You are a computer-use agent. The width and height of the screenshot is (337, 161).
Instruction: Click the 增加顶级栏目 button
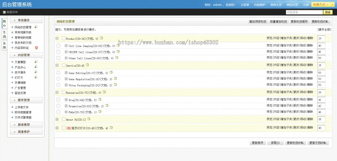[258, 22]
